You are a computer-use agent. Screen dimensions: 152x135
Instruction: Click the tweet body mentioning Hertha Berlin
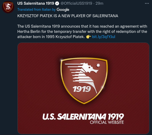[82, 32]
